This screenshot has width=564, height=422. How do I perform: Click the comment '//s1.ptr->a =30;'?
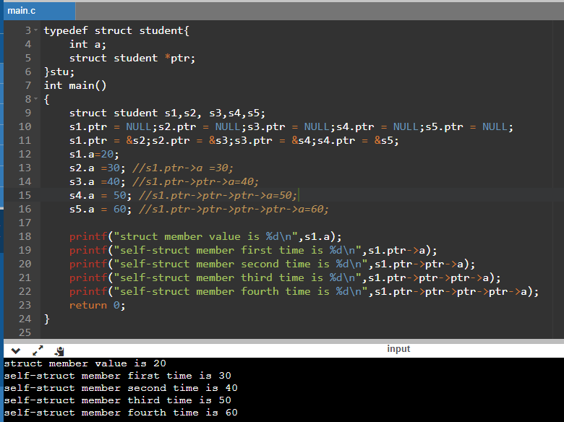click(x=183, y=168)
